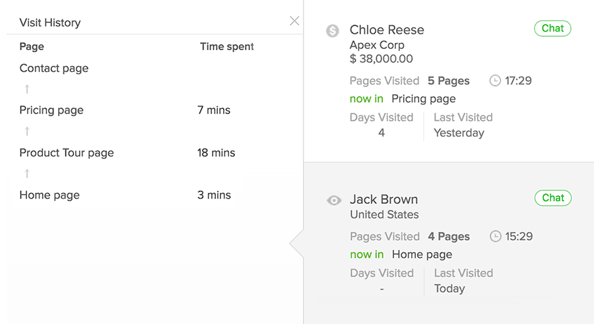
Task: Click the eye icon beside Jack Brown
Action: [x=334, y=200]
